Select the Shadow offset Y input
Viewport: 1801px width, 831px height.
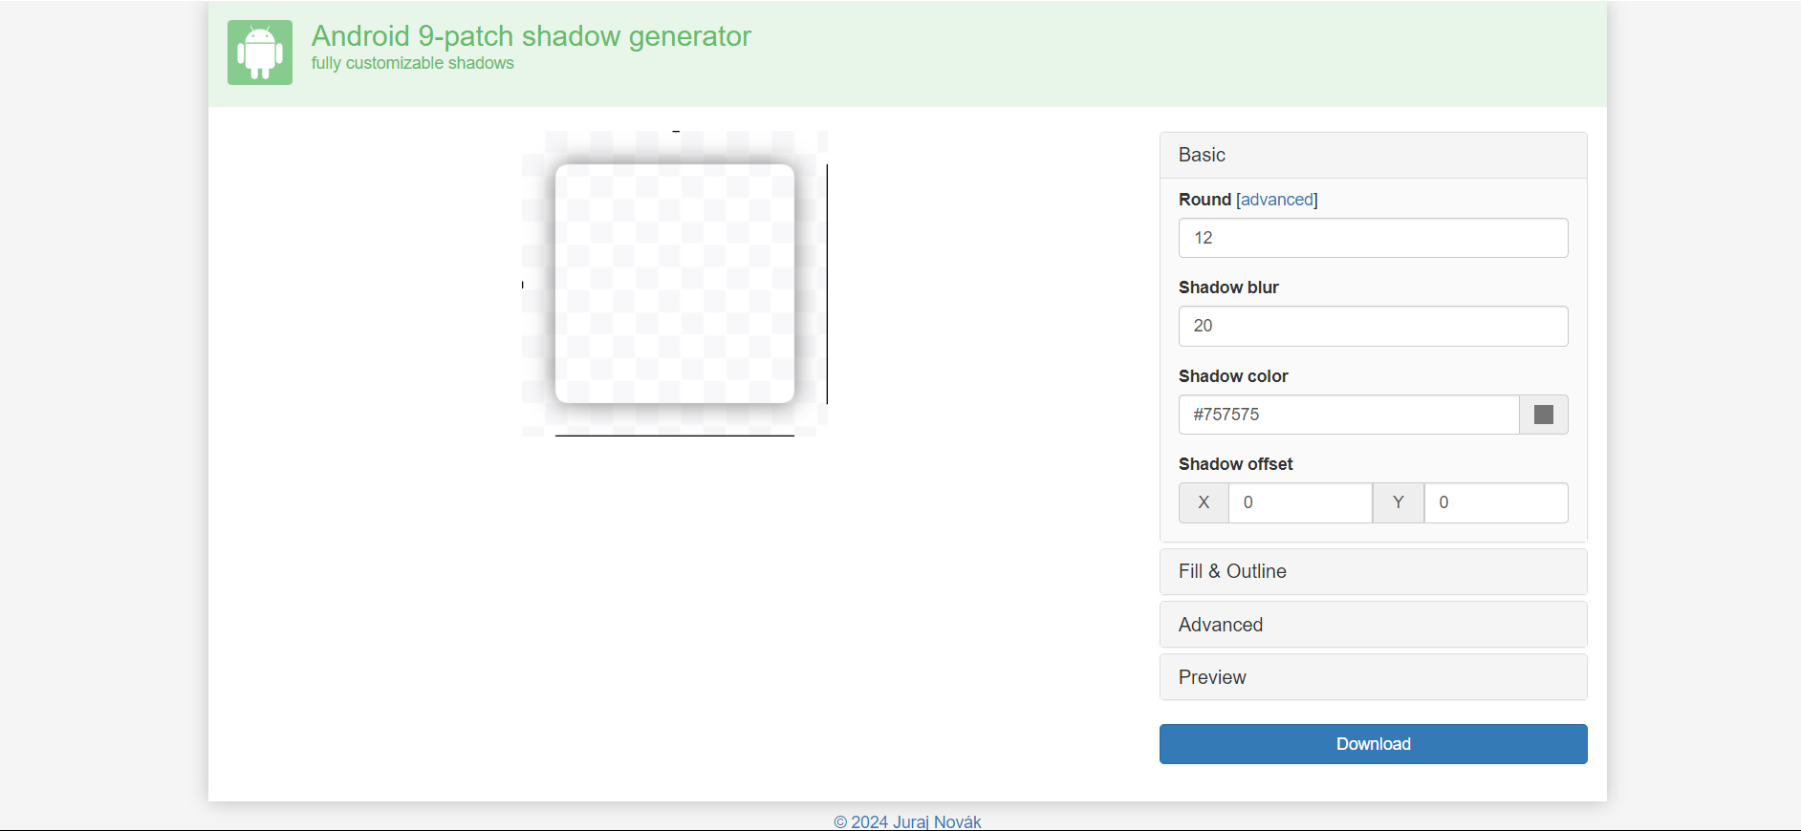(1495, 502)
